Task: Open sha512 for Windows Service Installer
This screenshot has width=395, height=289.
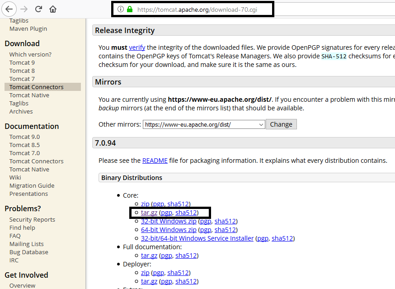Action: click(282, 238)
